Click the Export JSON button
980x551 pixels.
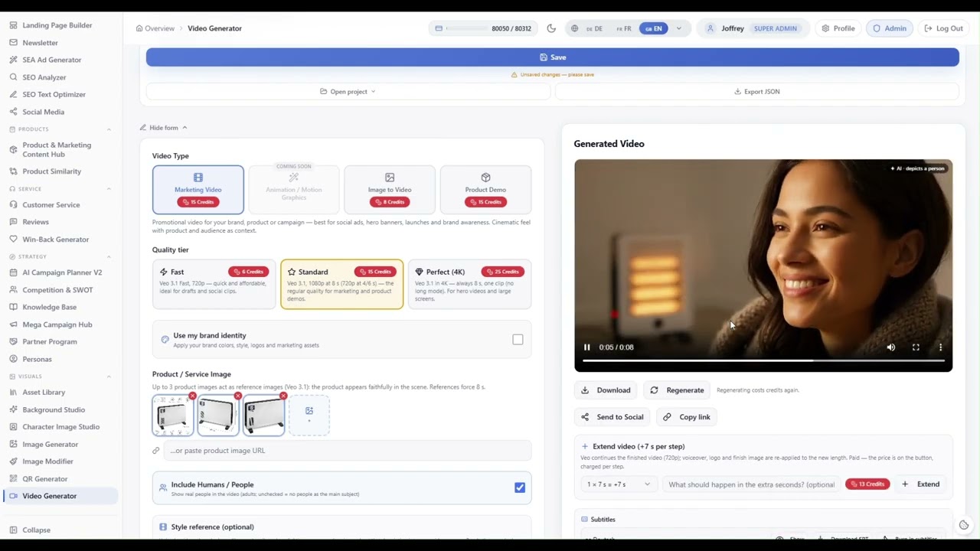tap(757, 92)
